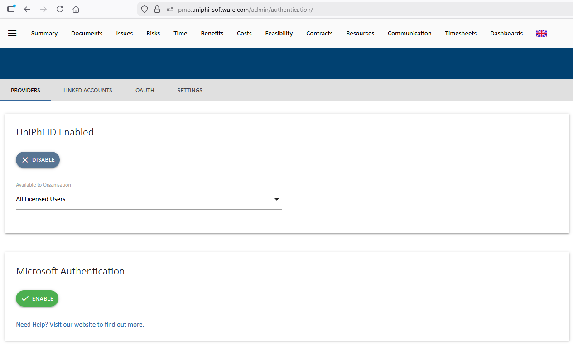Open the Summary menu
The width and height of the screenshot is (573, 346).
click(x=44, y=33)
